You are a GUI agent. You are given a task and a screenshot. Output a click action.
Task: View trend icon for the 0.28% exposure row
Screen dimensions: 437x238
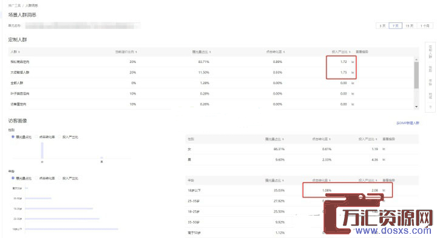353,93
